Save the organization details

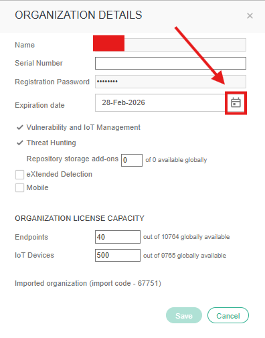click(184, 315)
